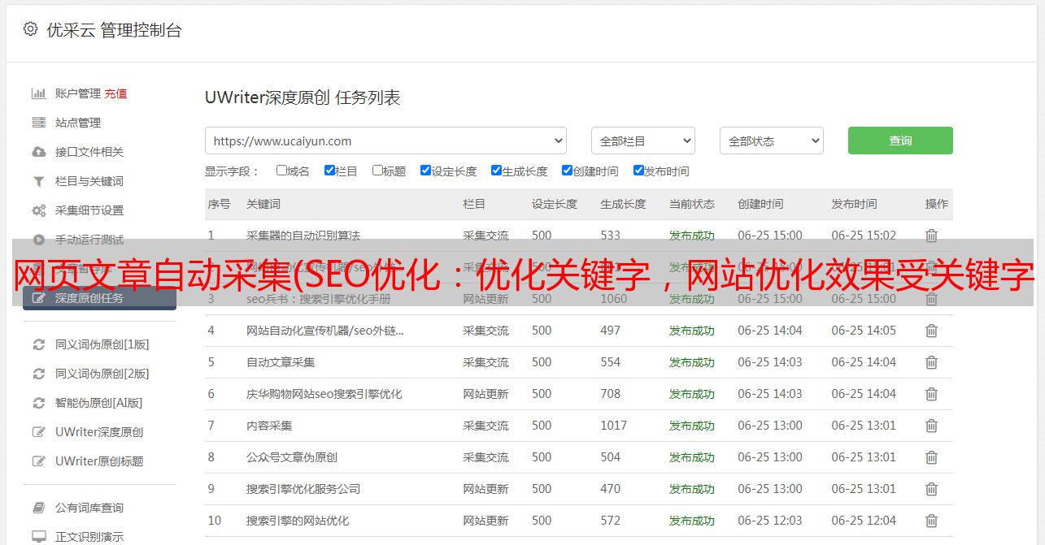Click publish time 06-25 12:04
Viewport: 1045px width, 545px height.
(864, 521)
